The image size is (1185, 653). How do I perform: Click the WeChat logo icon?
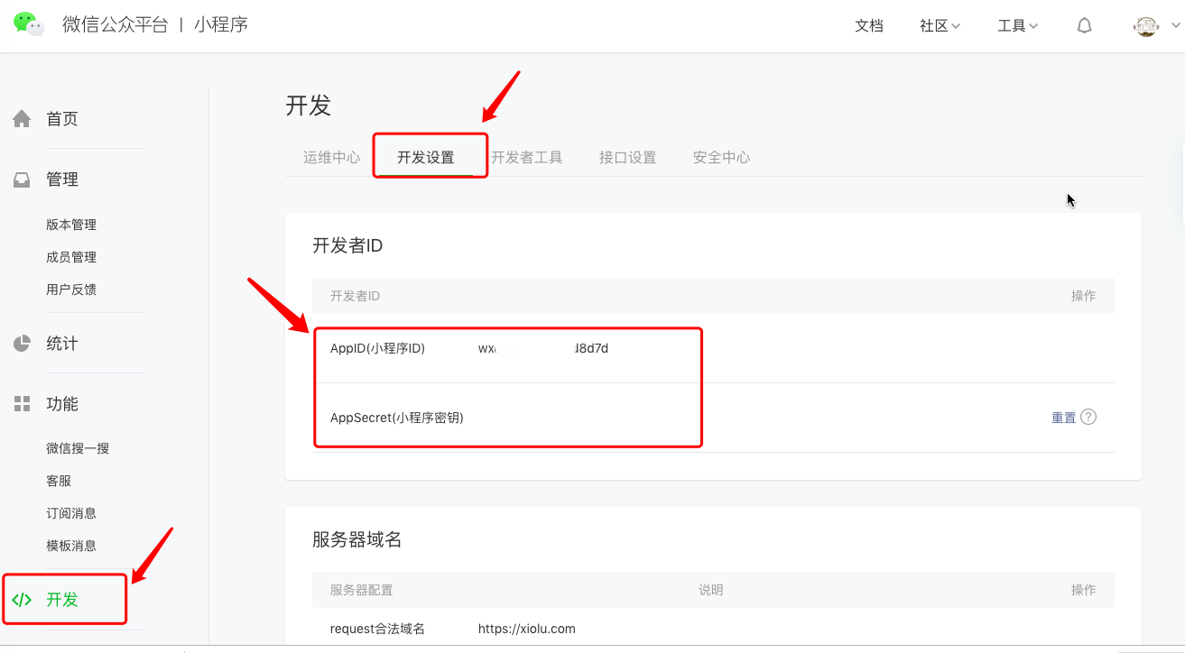[29, 24]
